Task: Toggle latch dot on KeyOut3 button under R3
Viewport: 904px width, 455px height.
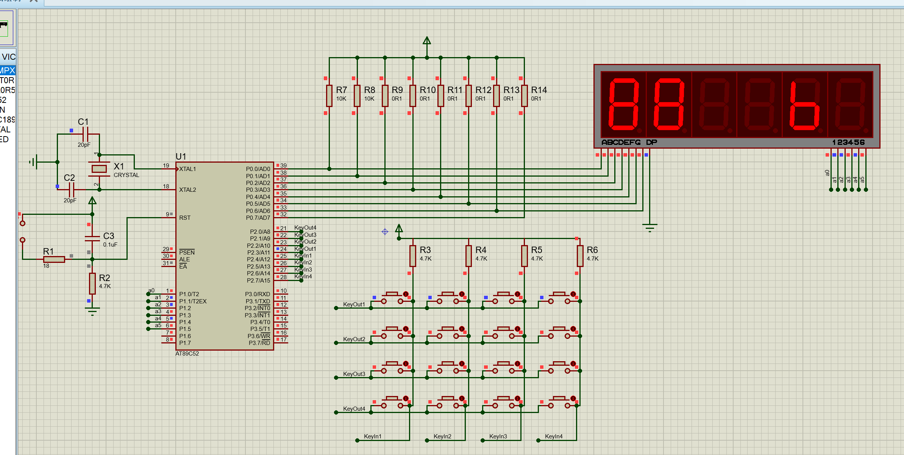Action: [x=406, y=363]
